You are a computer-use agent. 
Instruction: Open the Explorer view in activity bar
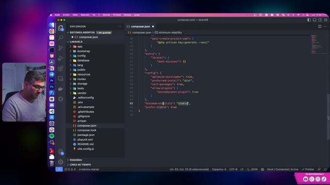pos(61,28)
